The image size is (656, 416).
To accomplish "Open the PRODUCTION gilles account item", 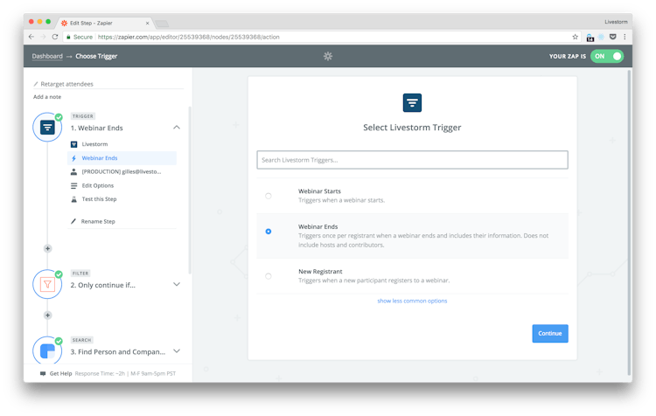I will 122,172.
